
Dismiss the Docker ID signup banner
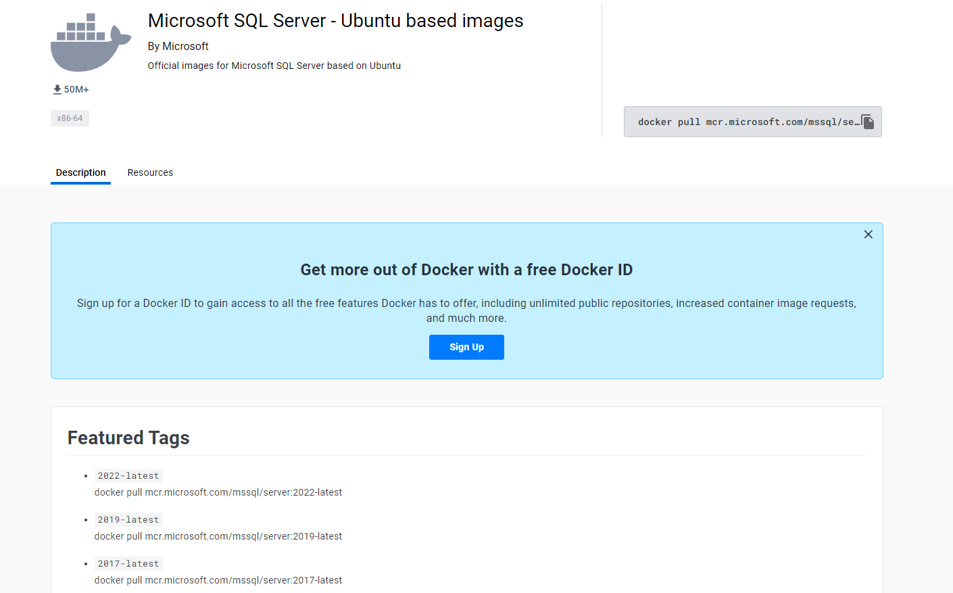pyautogui.click(x=868, y=234)
